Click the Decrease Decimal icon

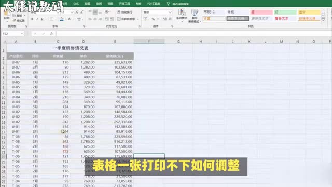click(x=170, y=19)
